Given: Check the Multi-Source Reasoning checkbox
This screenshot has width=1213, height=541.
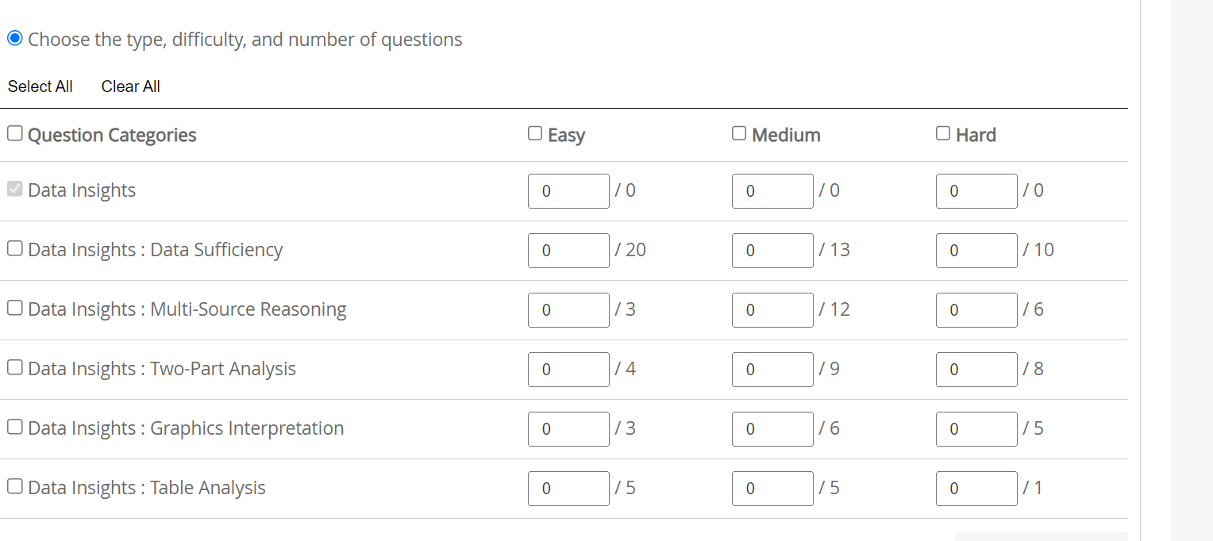Looking at the screenshot, I should click(x=14, y=307).
